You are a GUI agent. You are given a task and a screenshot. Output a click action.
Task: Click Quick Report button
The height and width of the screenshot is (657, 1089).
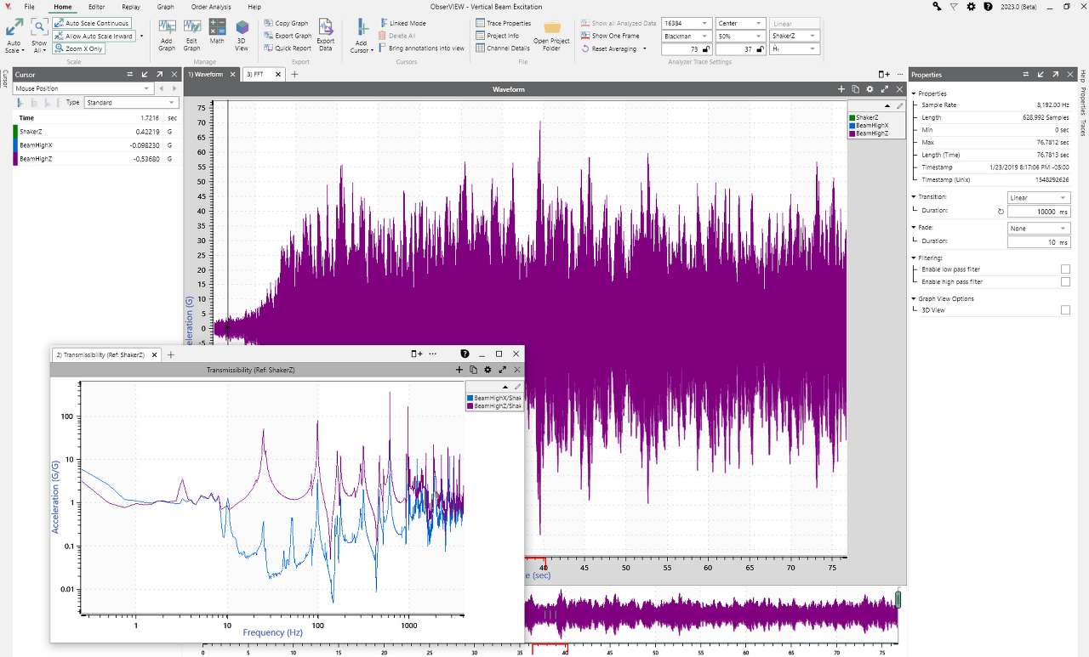[x=288, y=48]
